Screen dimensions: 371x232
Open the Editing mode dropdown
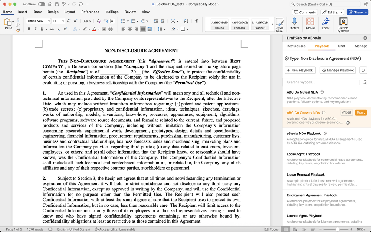click(332, 12)
